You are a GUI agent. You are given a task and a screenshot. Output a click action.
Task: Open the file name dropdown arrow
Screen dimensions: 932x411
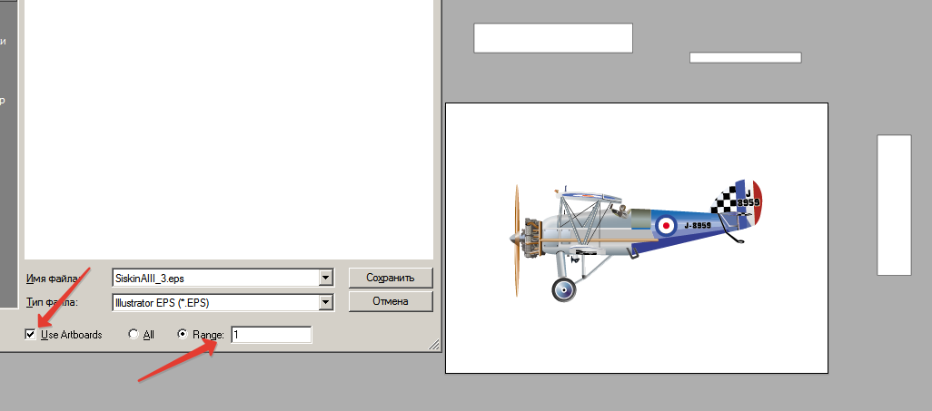point(326,278)
